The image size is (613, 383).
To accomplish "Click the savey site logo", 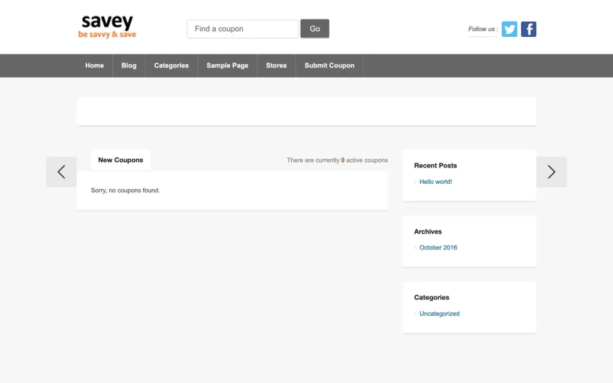I will point(107,26).
